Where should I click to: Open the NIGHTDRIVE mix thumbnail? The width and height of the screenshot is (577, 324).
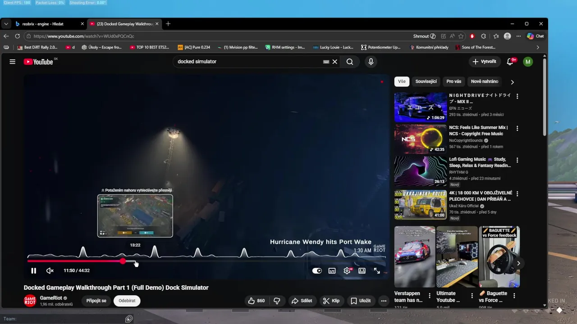tap(421, 107)
